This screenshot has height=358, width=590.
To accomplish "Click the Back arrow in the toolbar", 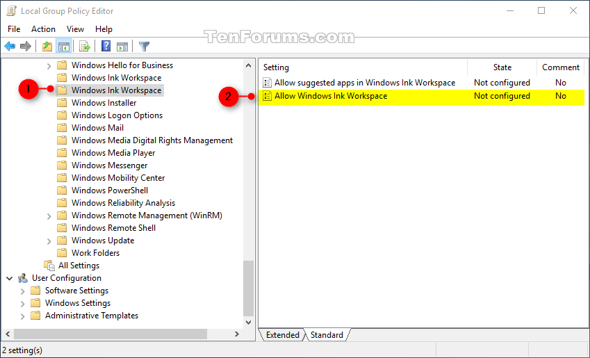I will [10, 47].
